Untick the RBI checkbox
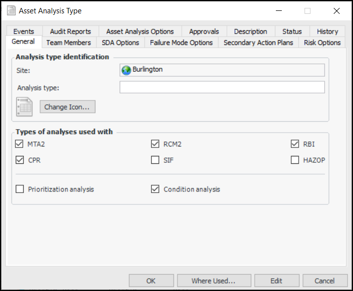The image size is (353, 291). (295, 145)
